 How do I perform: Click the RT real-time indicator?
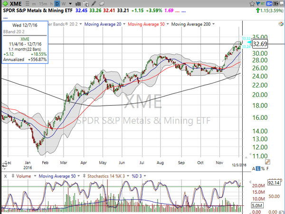coord(263,3)
